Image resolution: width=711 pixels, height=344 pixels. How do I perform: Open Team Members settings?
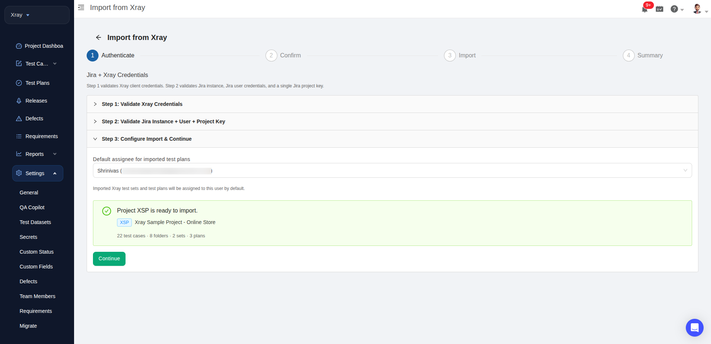(37, 296)
